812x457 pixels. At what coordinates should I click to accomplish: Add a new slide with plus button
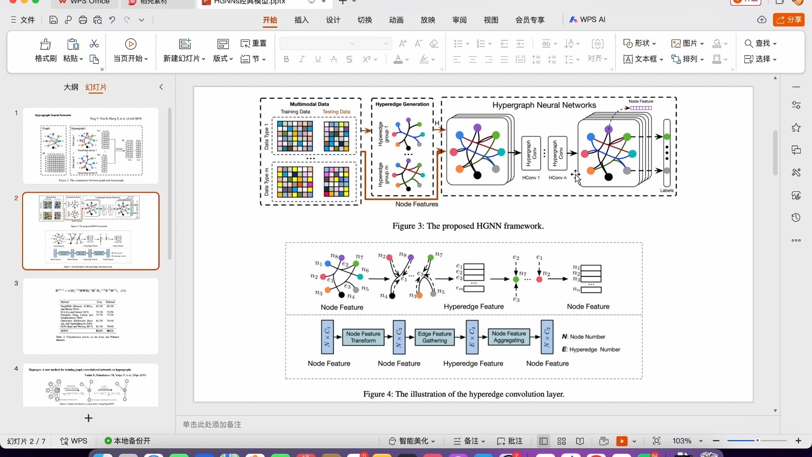(x=88, y=418)
